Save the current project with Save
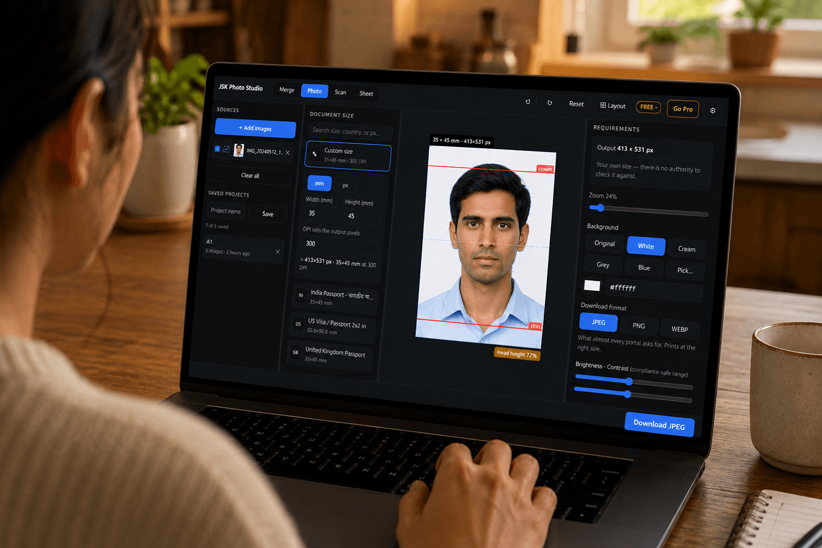This screenshot has width=822, height=548. (268, 214)
